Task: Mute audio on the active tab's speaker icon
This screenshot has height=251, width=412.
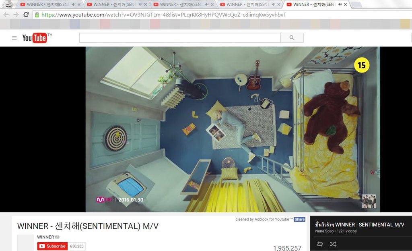Action: [x=340, y=4]
